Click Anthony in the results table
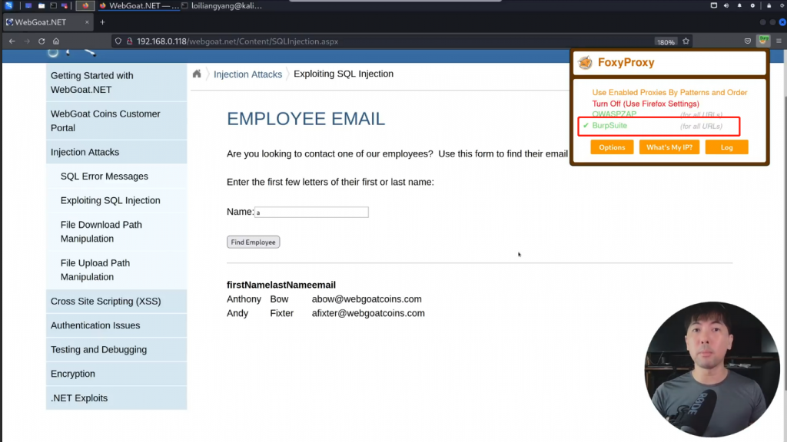 [x=244, y=299]
